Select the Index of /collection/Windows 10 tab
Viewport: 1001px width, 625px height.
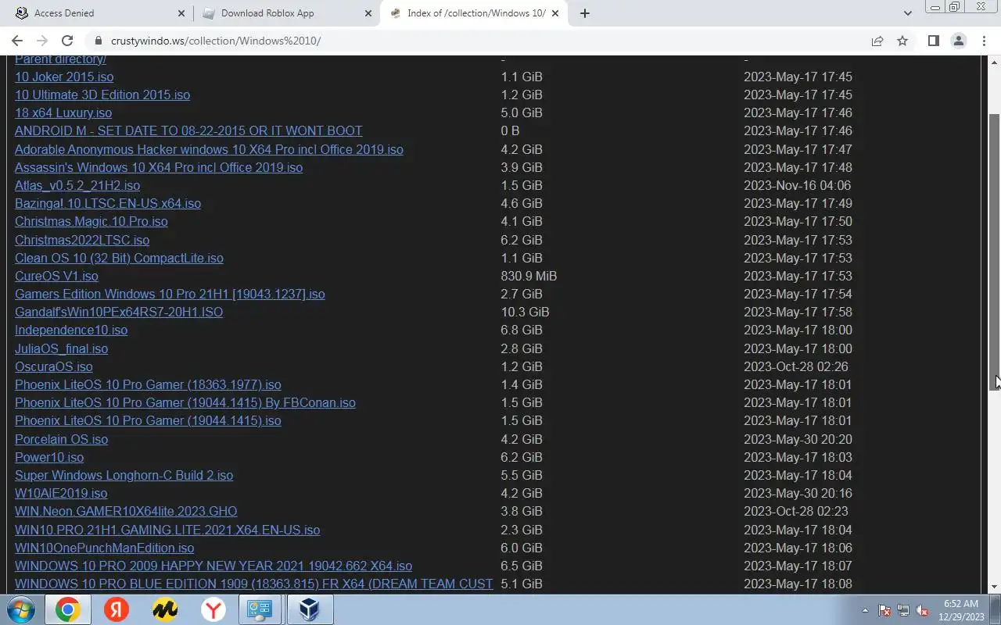coord(475,13)
